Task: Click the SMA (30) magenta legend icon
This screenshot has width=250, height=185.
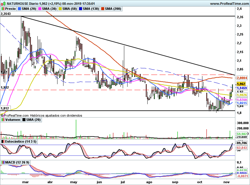Action: pyautogui.click(x=40, y=9)
